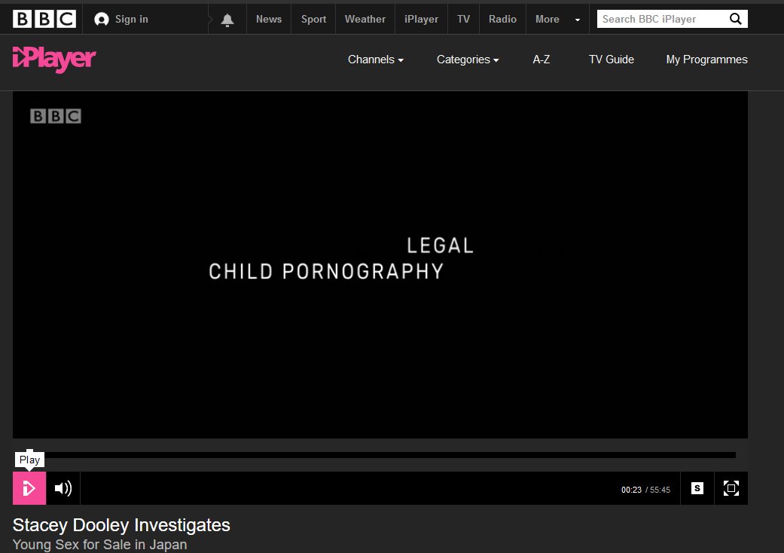
Task: Mute the video with the volume icon
Action: (x=63, y=488)
